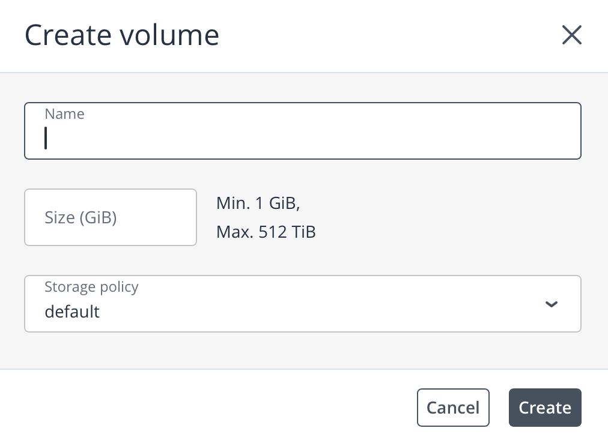Dismiss the dialog with the X icon
The width and height of the screenshot is (608, 443).
point(571,35)
